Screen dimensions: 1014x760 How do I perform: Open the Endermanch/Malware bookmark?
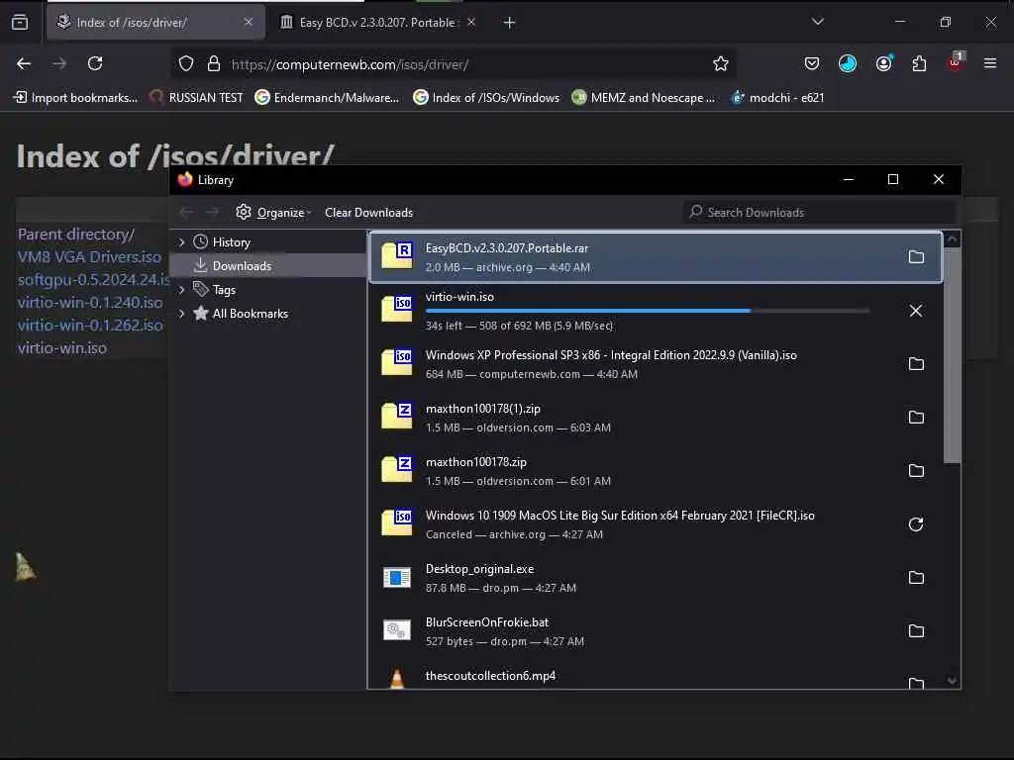coord(327,98)
